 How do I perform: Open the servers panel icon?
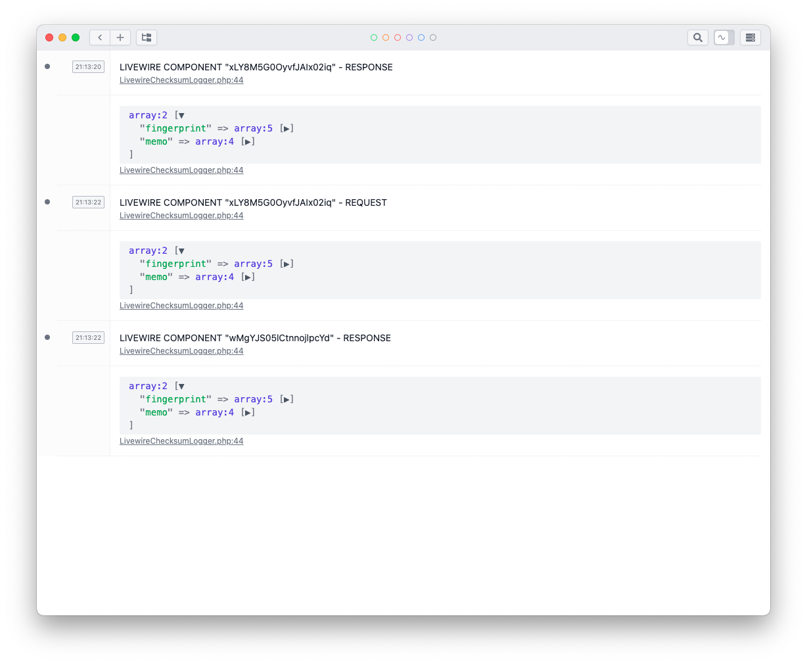click(750, 37)
